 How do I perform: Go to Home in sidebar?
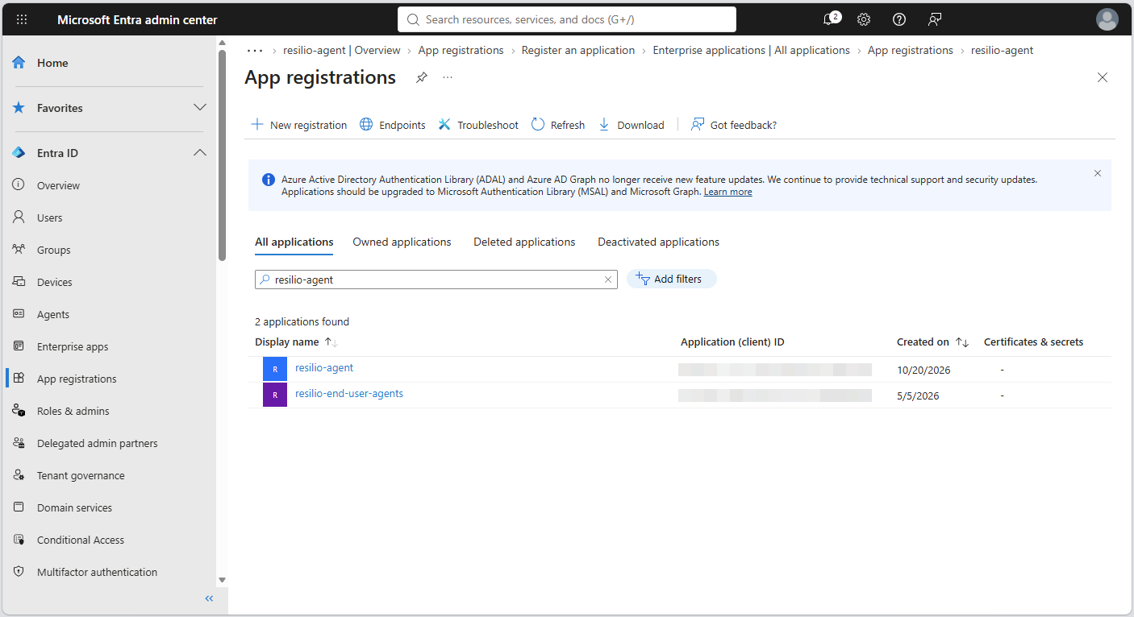tap(52, 63)
